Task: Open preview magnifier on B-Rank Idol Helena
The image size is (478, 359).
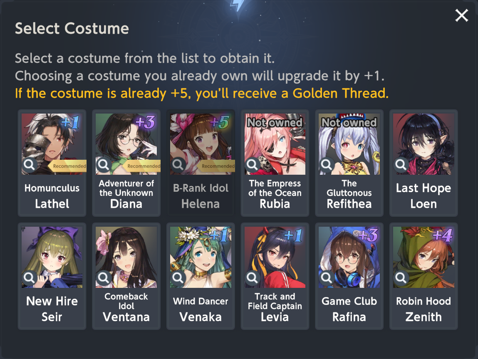Action: pyautogui.click(x=178, y=165)
